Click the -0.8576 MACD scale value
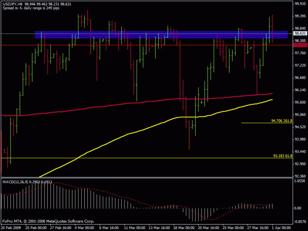 point(300,222)
